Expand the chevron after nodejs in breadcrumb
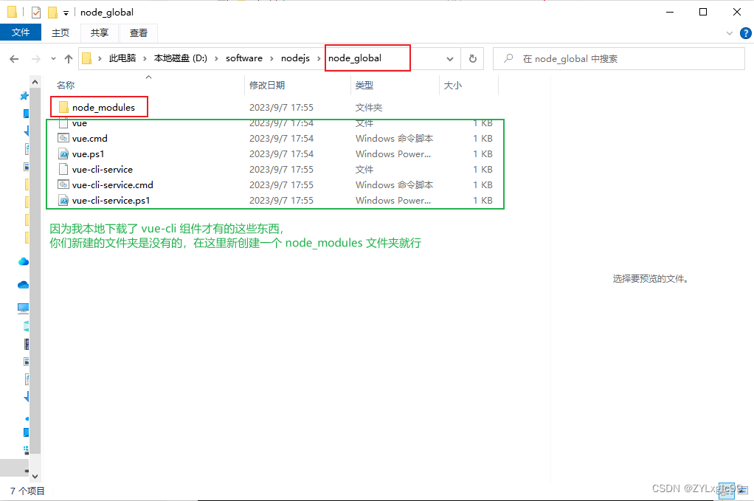 click(319, 58)
